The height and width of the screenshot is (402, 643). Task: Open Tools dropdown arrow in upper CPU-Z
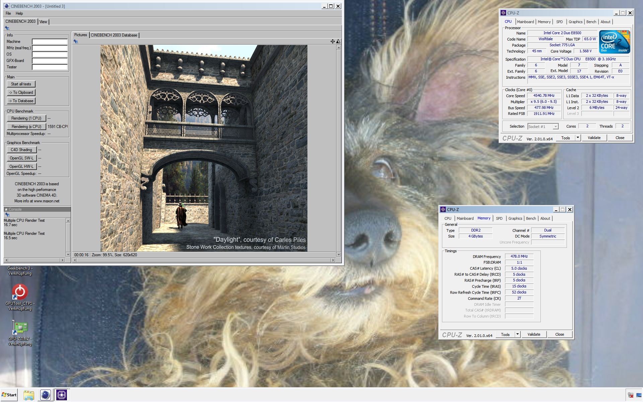[x=578, y=138]
